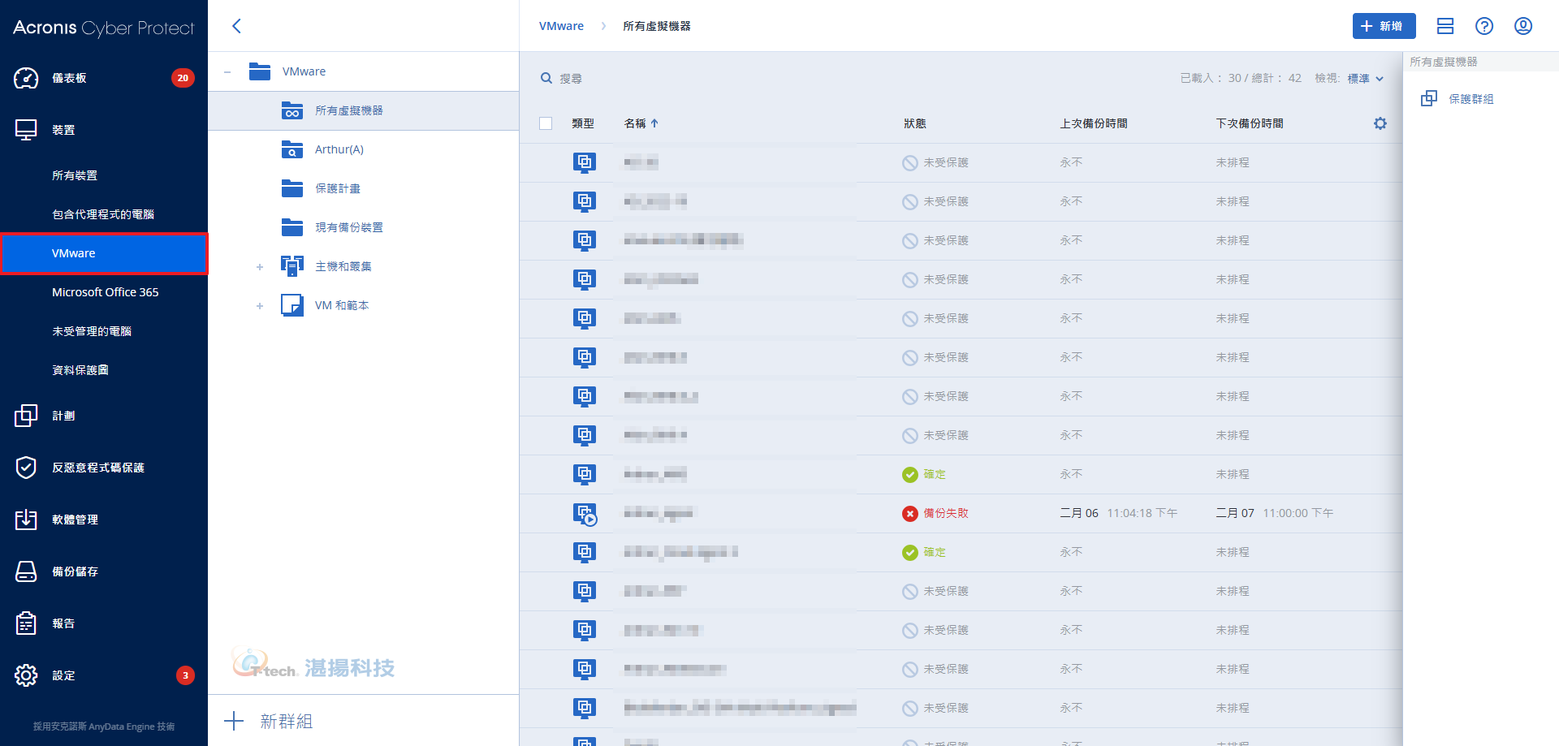Click the 所有虛擬機器 folder icon
This screenshot has height=746, width=1559.
click(x=292, y=110)
